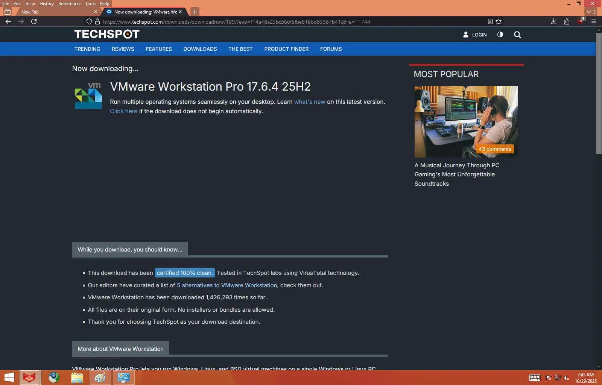This screenshot has height=385, width=602.
Task: View site security padlock info
Action: click(97, 21)
